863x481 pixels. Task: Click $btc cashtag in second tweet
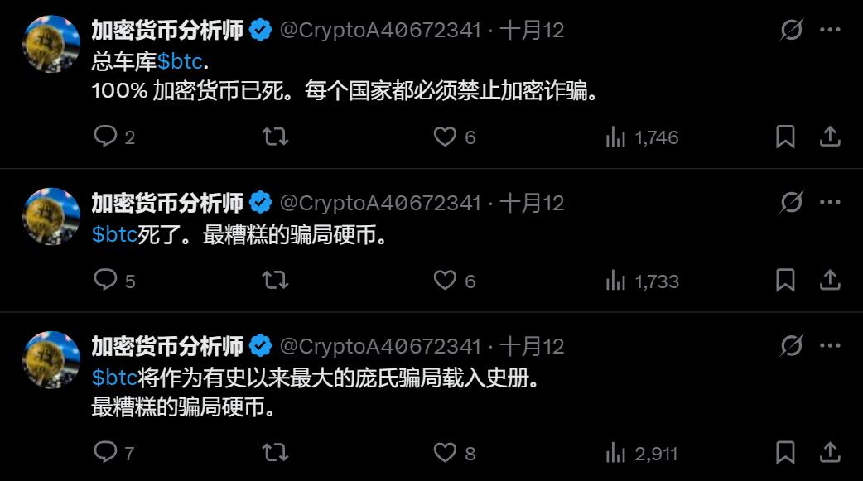(114, 235)
